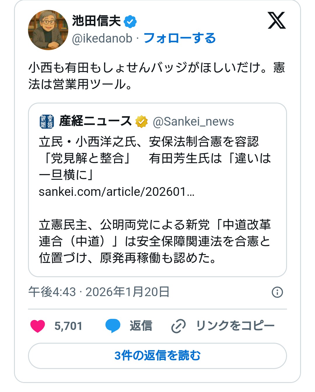Open the 産経ニュース account name

click(x=95, y=121)
